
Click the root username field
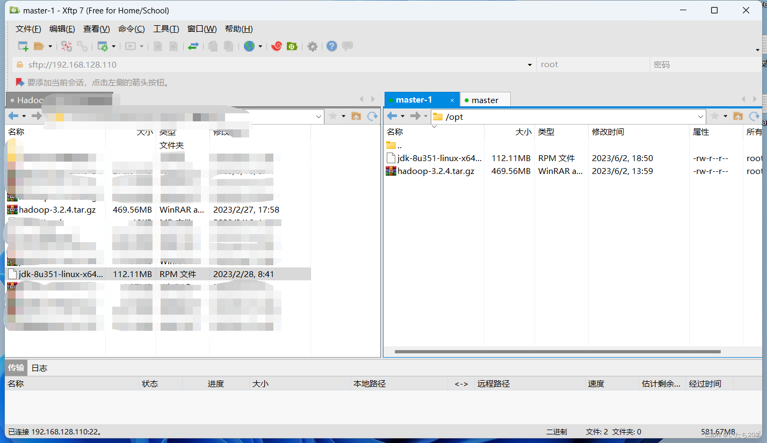pyautogui.click(x=593, y=64)
